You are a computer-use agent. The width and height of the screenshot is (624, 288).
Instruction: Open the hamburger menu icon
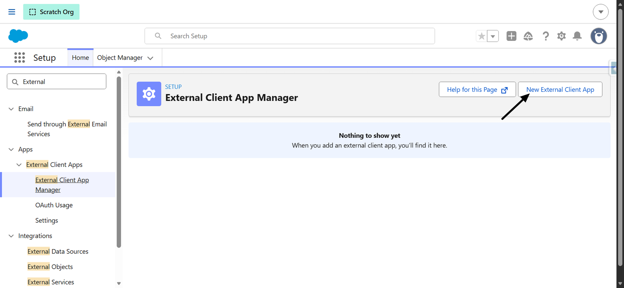[x=12, y=12]
